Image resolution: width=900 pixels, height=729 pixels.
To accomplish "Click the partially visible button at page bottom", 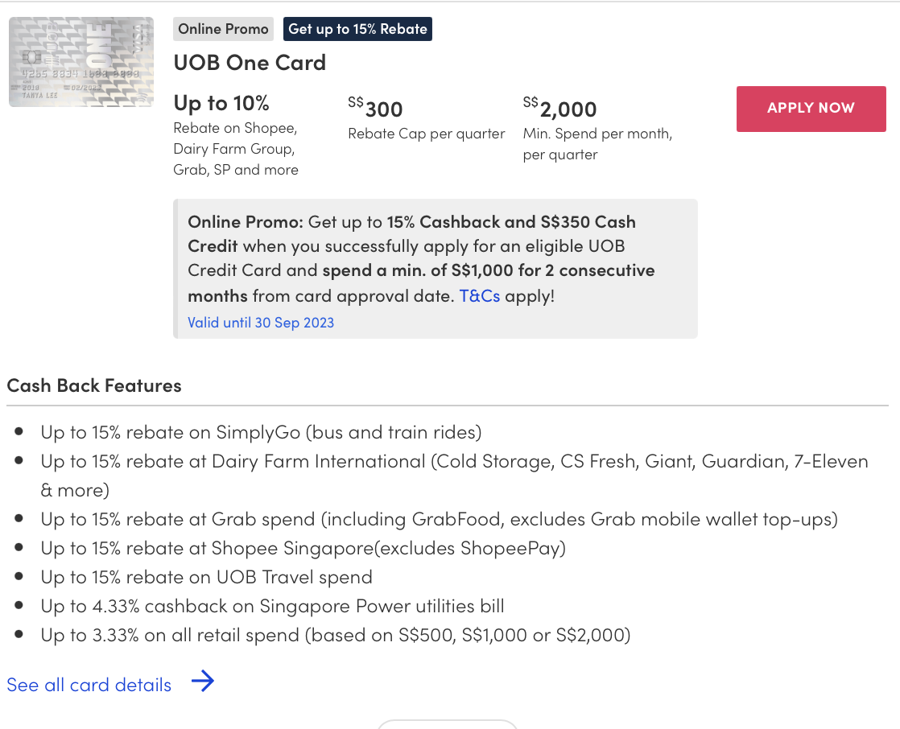I will pos(447,724).
